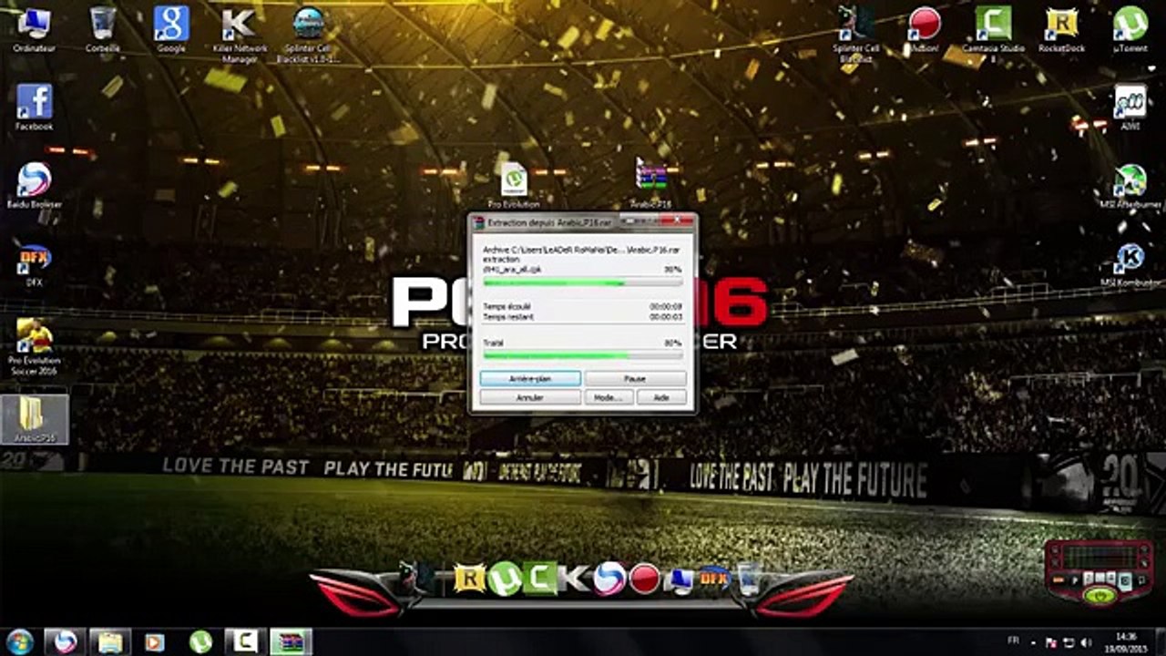The image size is (1166, 656).
Task: Launch the Action! recorder desktop shortcut
Action: (x=925, y=27)
